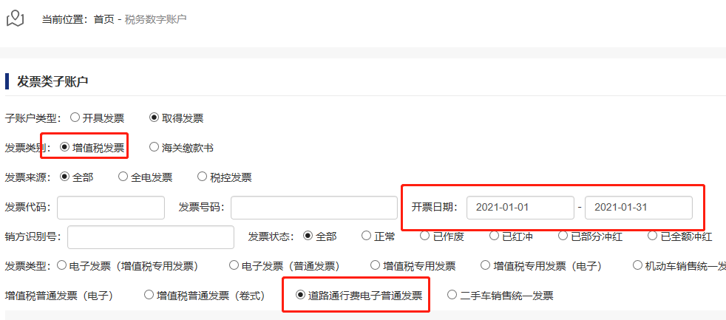
Task: Set invoice source to 税控发票
Action: point(203,177)
